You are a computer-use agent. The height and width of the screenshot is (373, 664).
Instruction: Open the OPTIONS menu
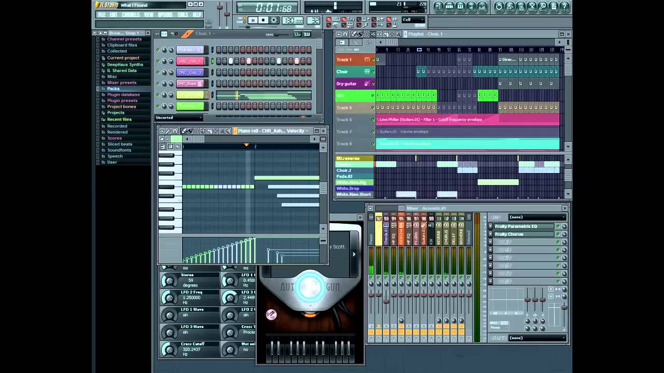tap(165, 15)
